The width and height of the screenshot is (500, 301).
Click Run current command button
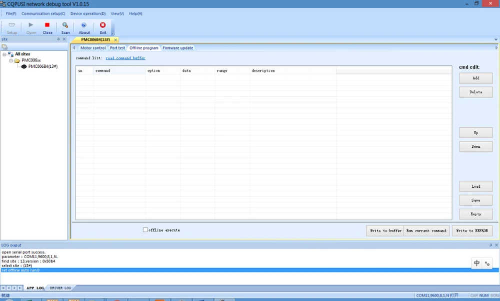(426, 231)
